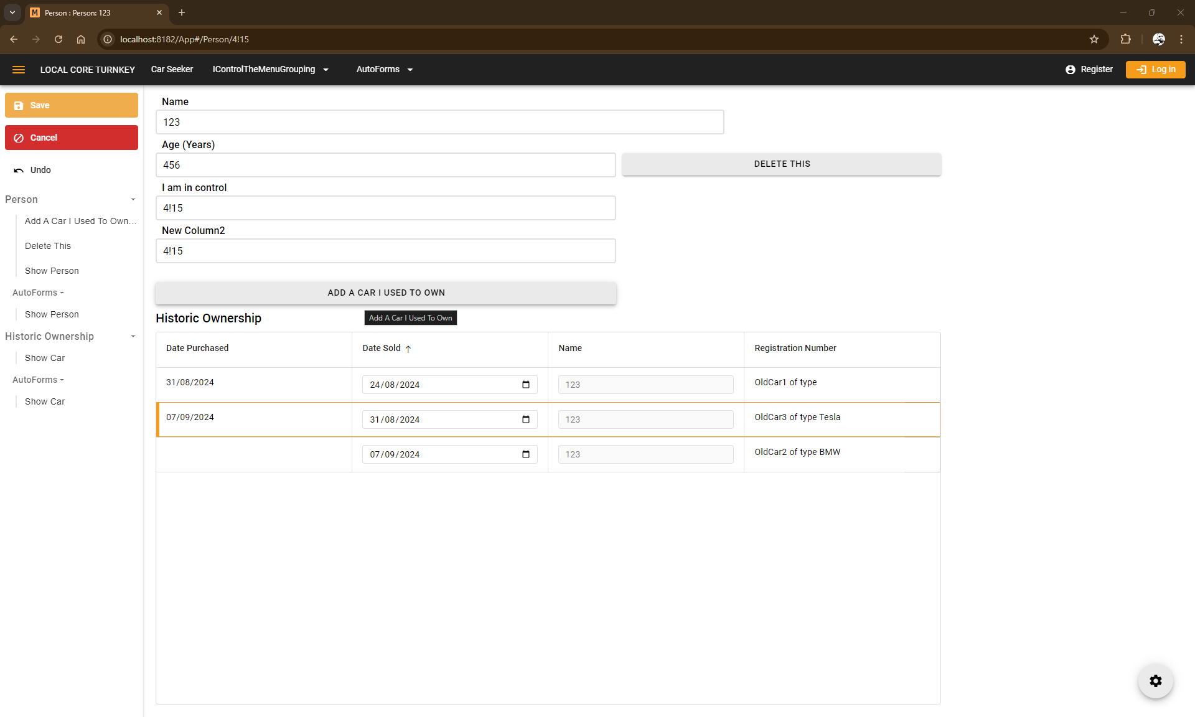Screen dimensions: 1195x717
Task: Click ADD A CAR I USED TO OWN button
Action: (x=386, y=293)
